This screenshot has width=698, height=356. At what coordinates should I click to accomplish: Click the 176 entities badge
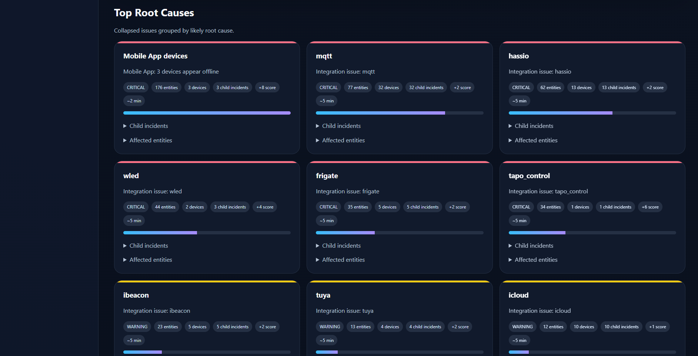[x=167, y=88]
